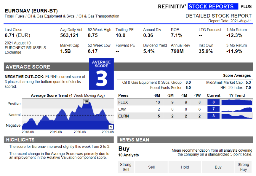
Task: Click the Current column header
Action: (214, 96)
